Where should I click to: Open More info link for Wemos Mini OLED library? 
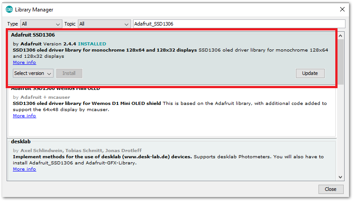24,116
